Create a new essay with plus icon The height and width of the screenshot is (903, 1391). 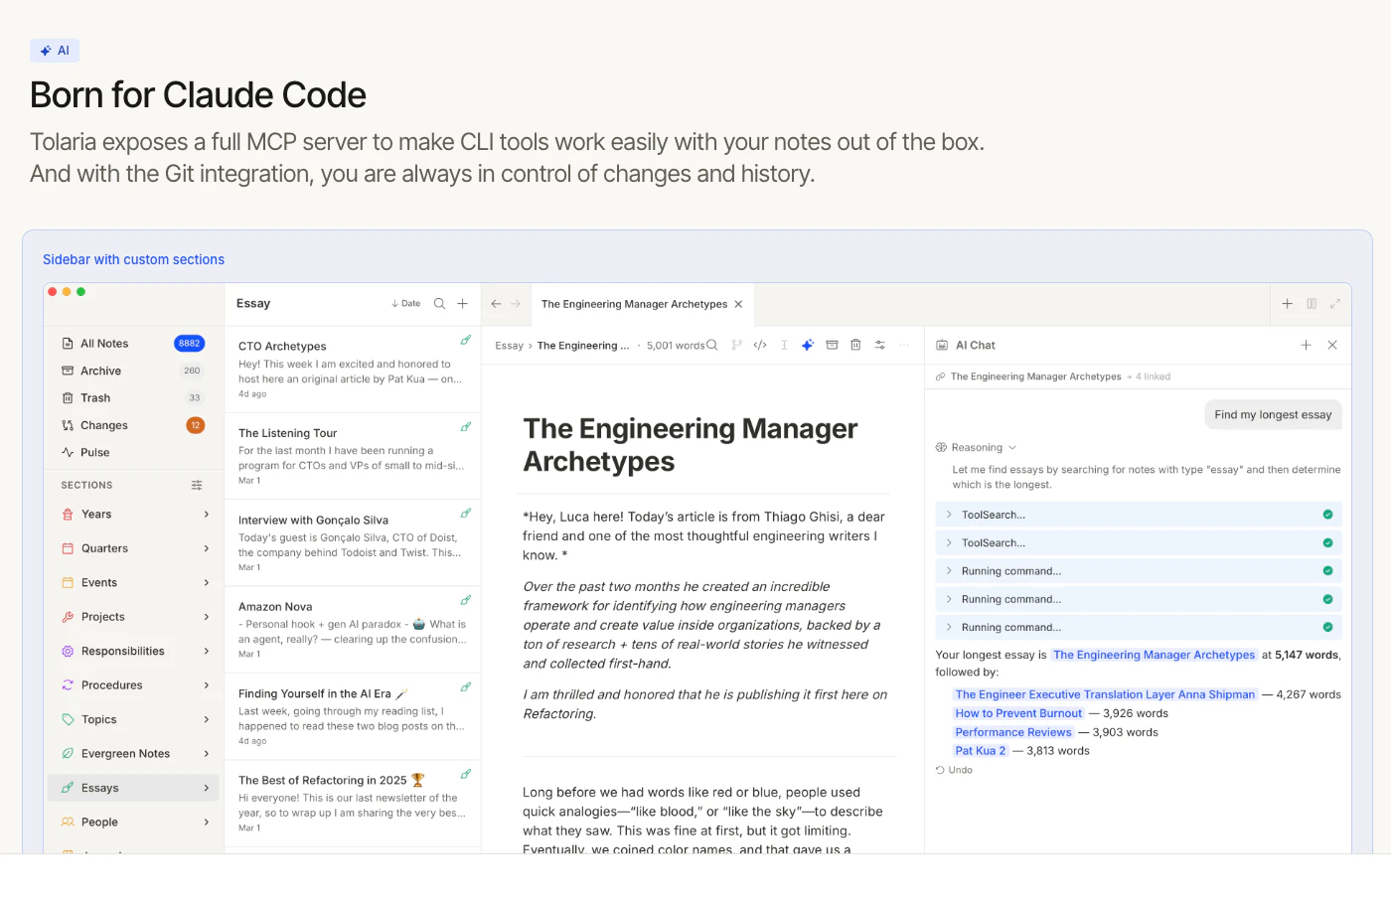coord(462,304)
